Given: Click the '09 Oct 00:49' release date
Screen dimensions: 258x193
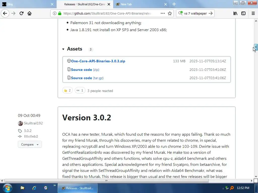Looking at the screenshot, I should pos(29,116).
